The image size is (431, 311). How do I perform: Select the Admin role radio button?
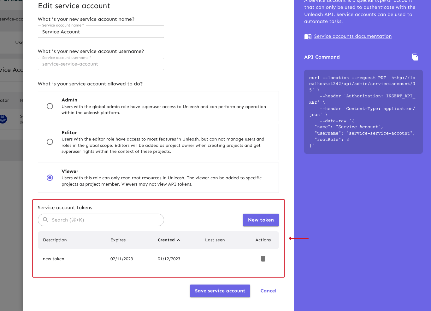click(x=50, y=106)
